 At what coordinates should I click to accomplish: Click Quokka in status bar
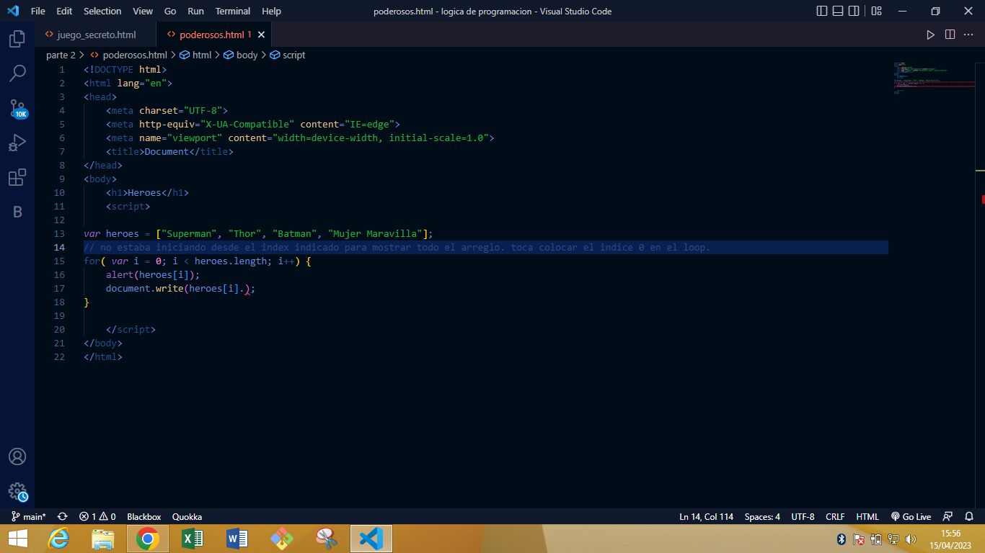coord(187,516)
